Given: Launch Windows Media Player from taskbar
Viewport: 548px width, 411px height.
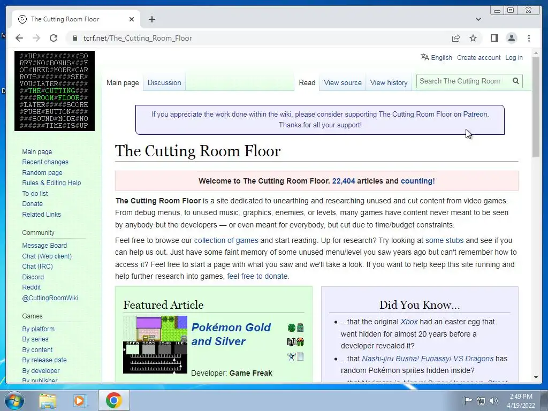Looking at the screenshot, I should (80, 400).
